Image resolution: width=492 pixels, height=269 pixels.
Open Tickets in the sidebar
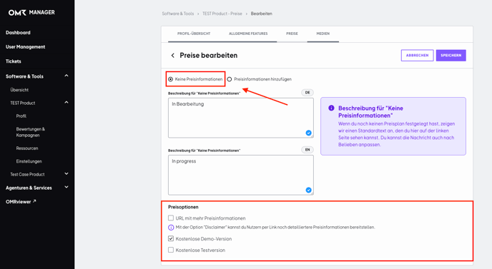[13, 61]
